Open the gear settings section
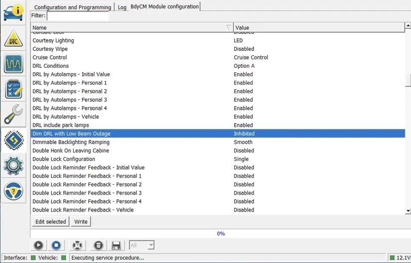Screen dimensions: 411x263 pos(14,166)
